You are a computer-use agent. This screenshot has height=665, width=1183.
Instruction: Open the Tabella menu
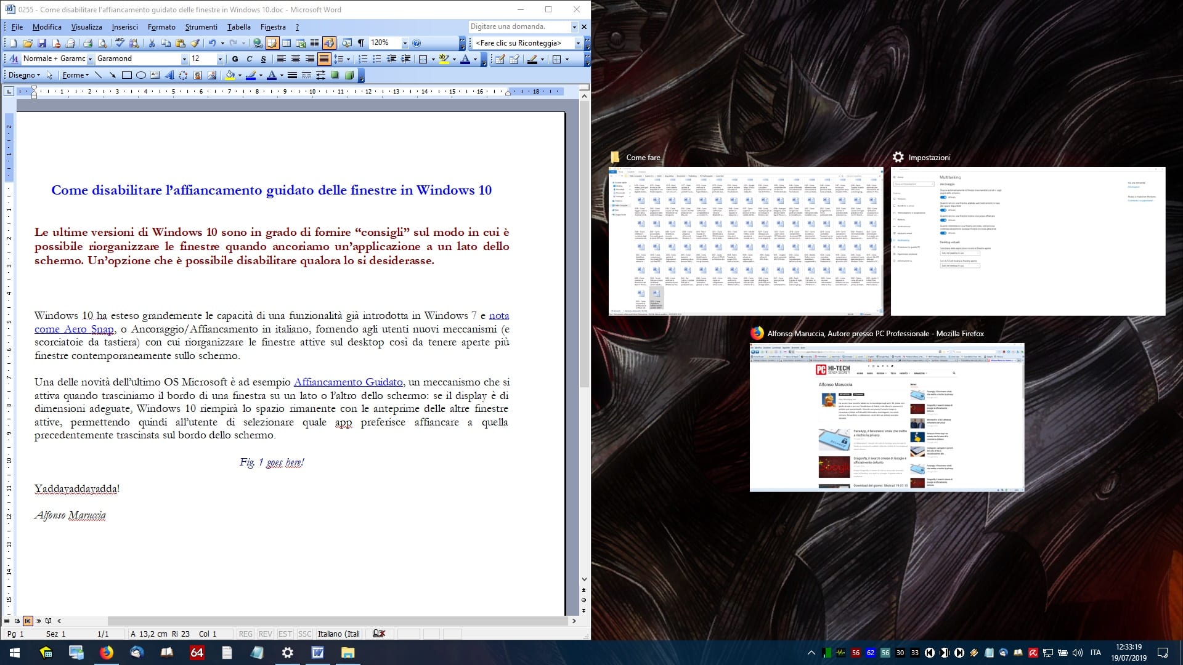point(238,27)
